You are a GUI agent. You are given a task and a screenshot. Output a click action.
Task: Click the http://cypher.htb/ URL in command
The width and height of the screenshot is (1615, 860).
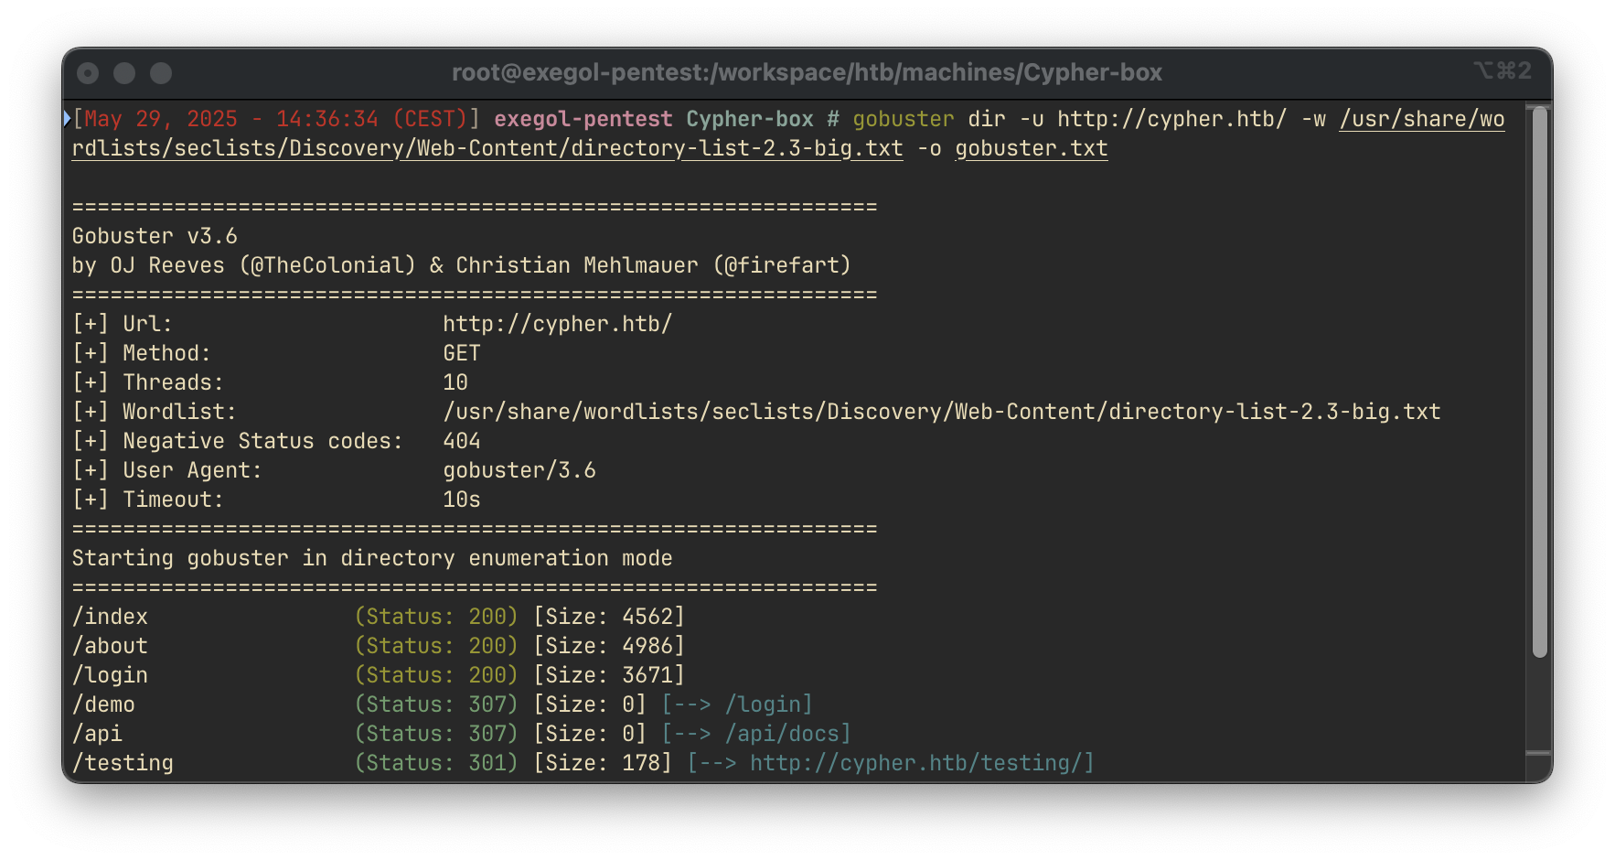coord(1172,119)
